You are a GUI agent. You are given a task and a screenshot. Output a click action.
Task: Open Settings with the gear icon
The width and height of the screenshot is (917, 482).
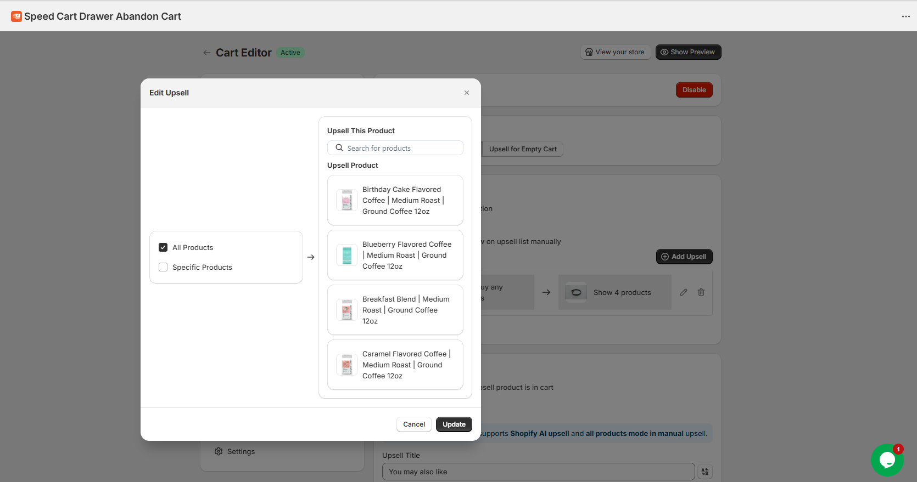219,451
